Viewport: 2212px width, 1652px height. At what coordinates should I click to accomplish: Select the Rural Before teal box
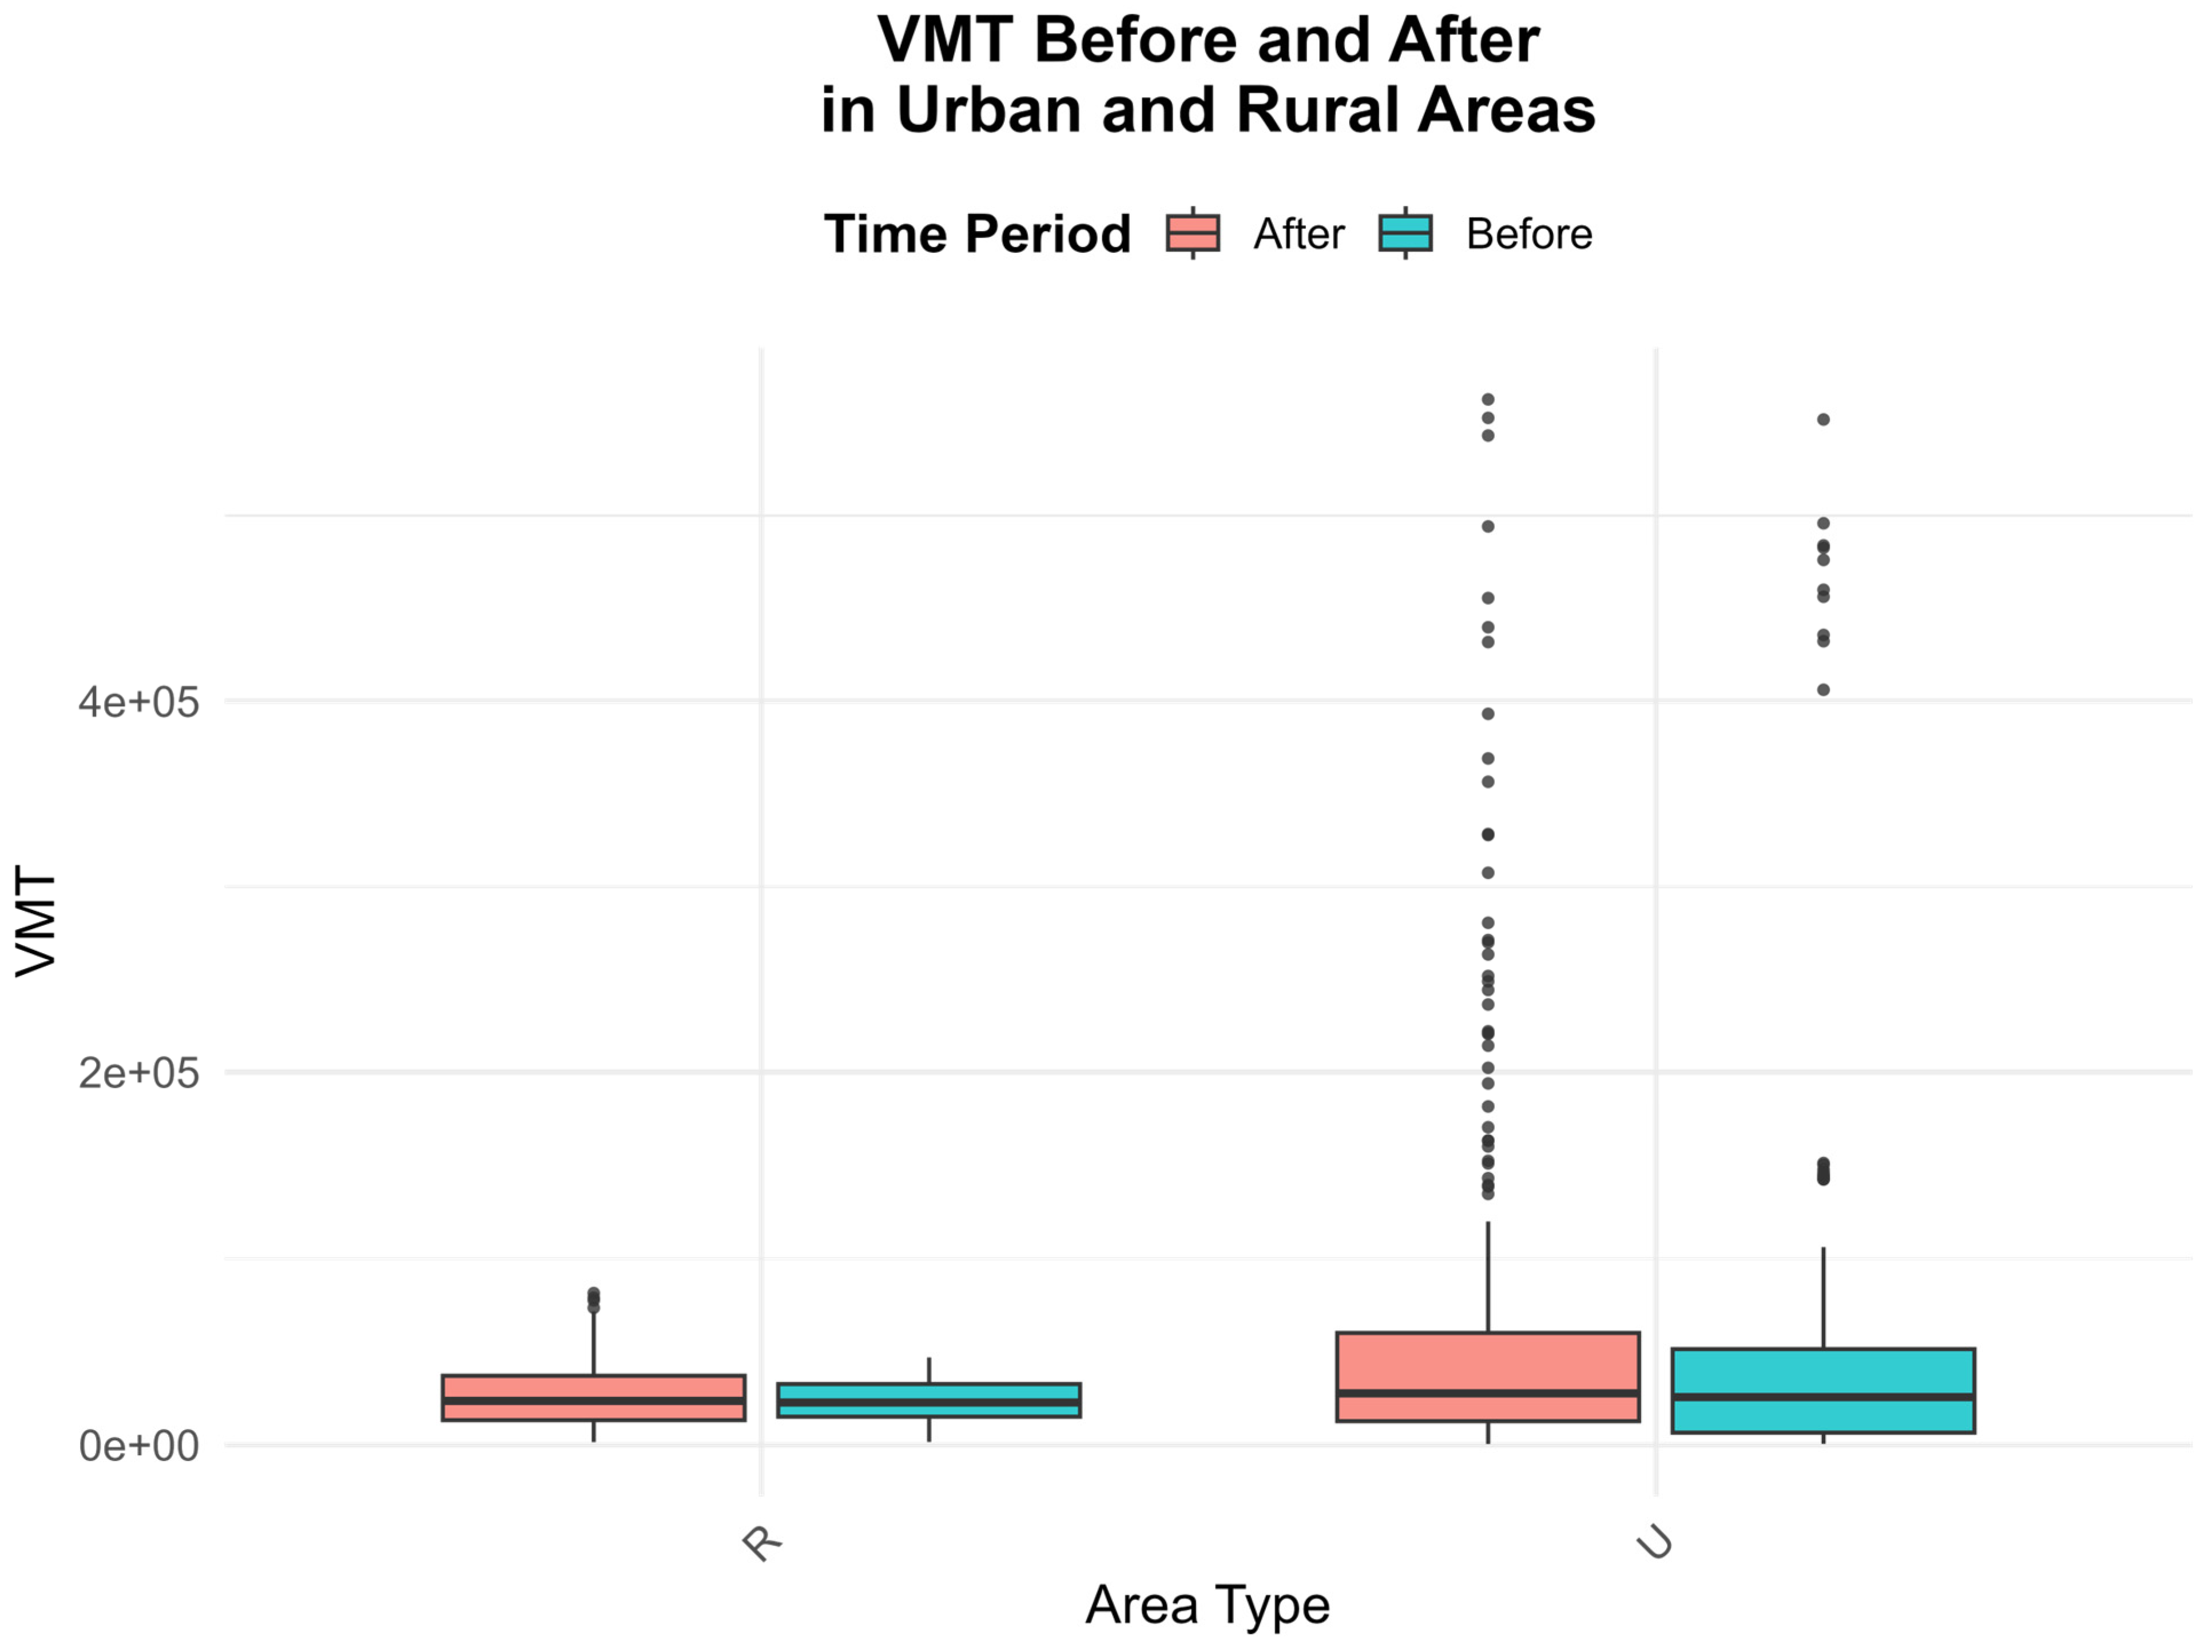pos(928,1400)
